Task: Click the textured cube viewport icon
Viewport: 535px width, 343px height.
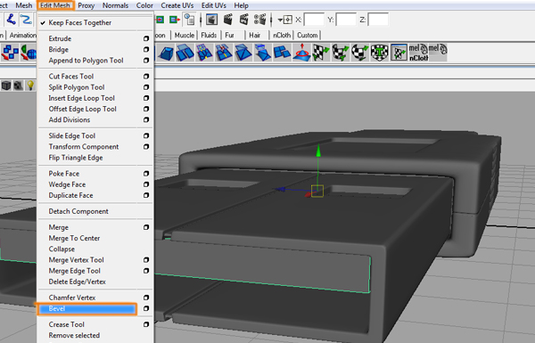Action: coord(18,86)
